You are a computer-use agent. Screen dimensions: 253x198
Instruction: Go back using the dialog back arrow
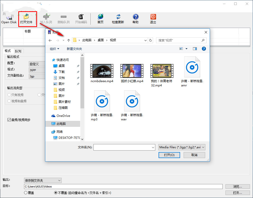pyautogui.click(x=50, y=40)
